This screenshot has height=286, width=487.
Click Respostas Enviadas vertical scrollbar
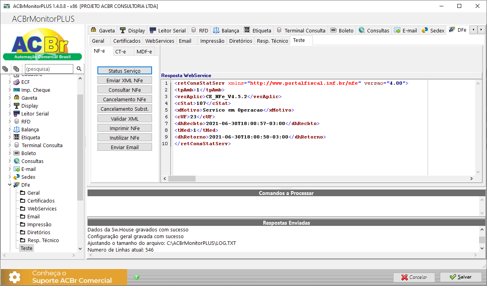(482, 239)
